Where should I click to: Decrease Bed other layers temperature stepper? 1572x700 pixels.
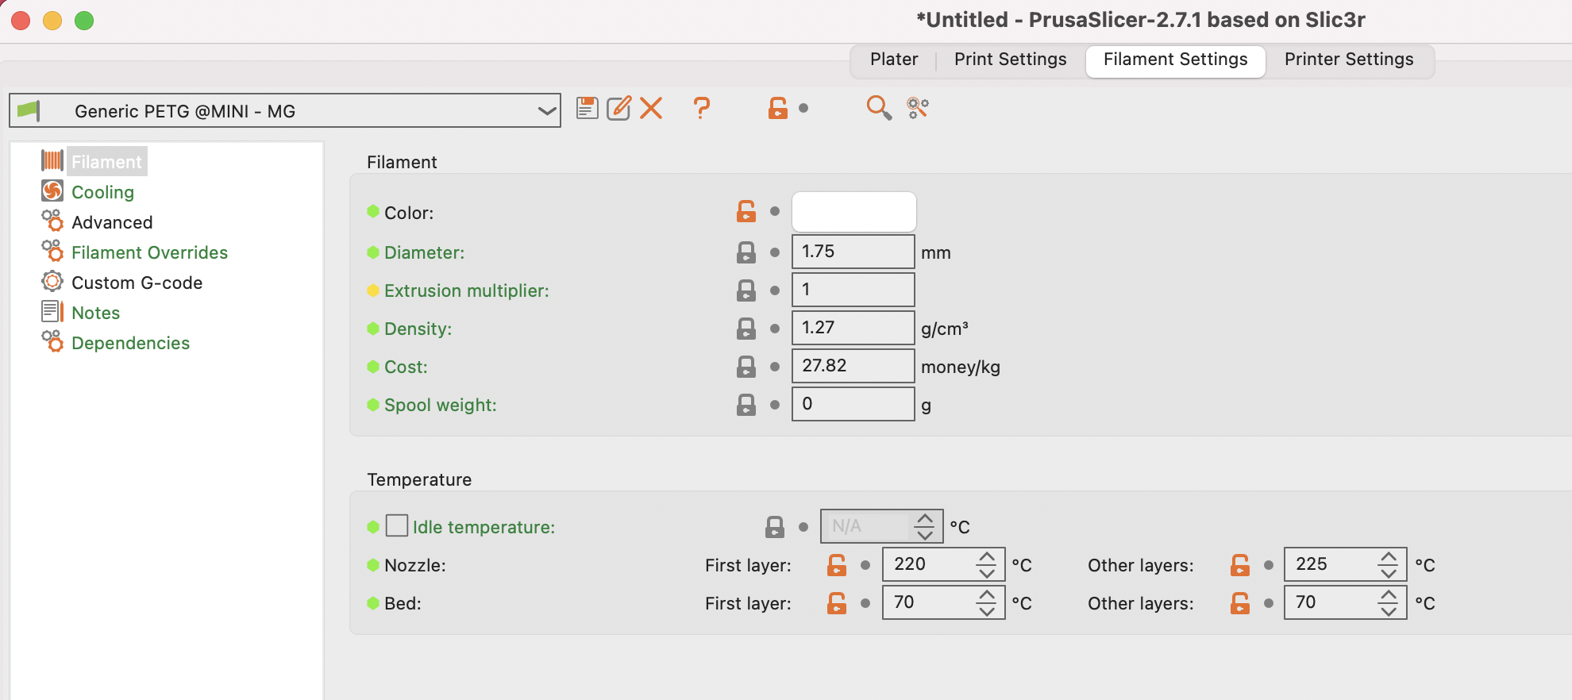point(1388,610)
